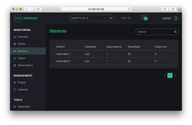Open Subscriptions in the sidebar
This screenshot has height=125, width=192.
[25, 65]
